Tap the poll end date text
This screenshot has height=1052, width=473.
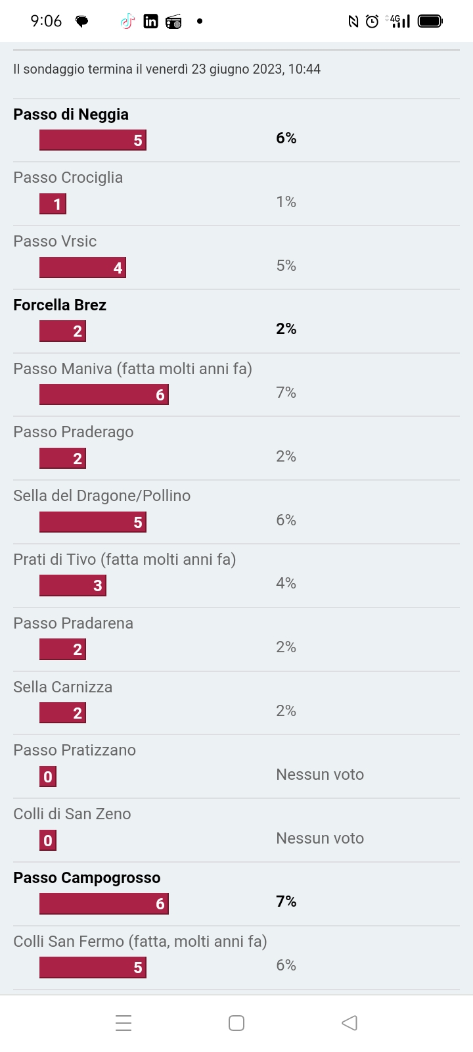pos(167,69)
